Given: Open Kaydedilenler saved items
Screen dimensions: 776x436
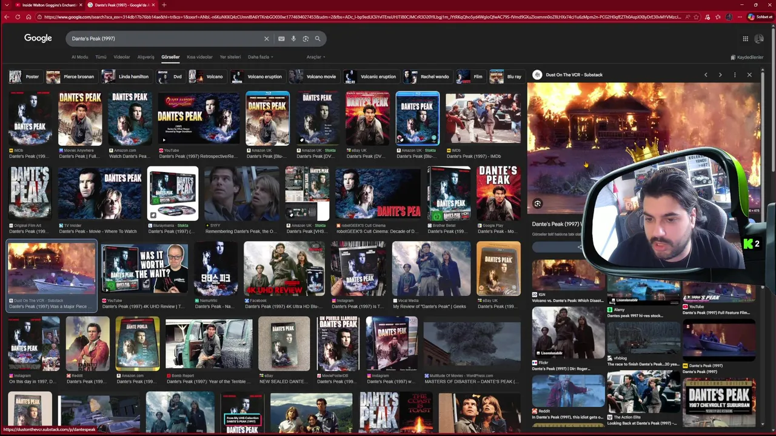Looking at the screenshot, I should coord(747,58).
